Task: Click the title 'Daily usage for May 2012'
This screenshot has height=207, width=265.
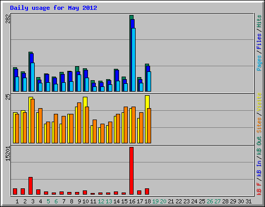Action: 53,8
